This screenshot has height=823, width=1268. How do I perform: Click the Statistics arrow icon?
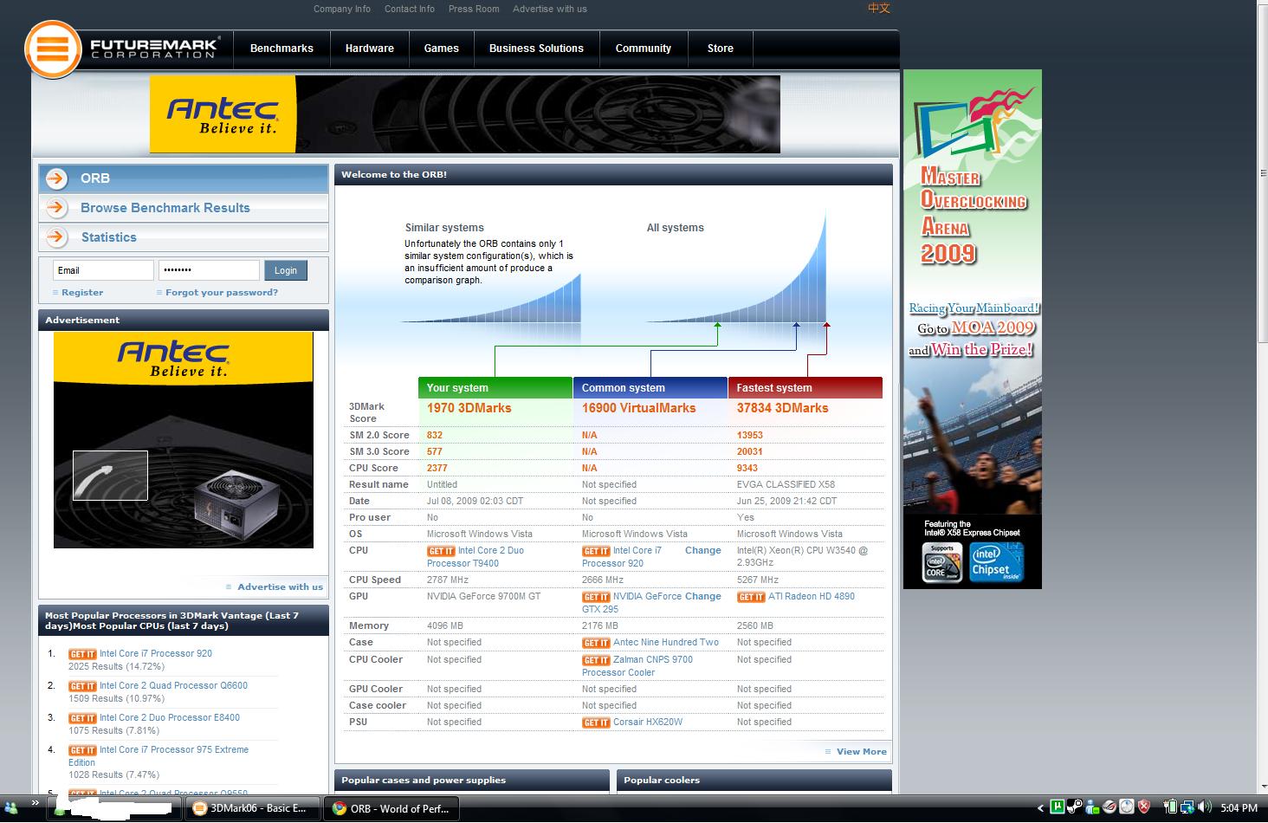click(x=56, y=237)
